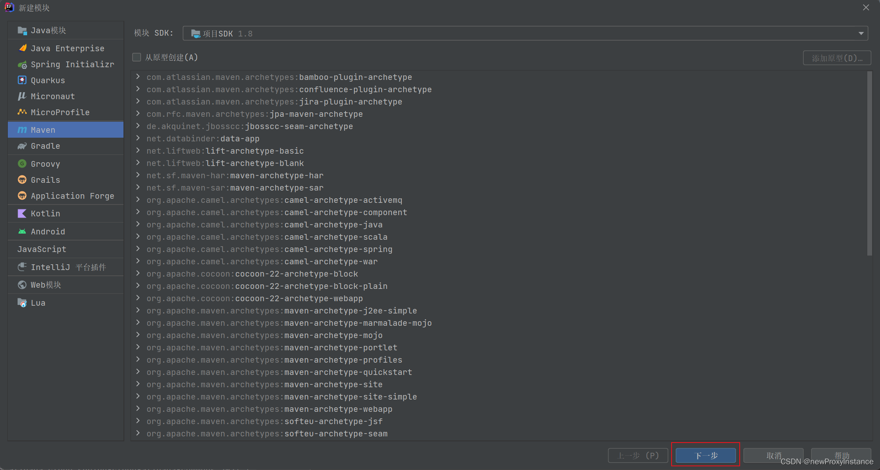
Task: Select Spring Initializr in sidebar
Action: (x=66, y=64)
